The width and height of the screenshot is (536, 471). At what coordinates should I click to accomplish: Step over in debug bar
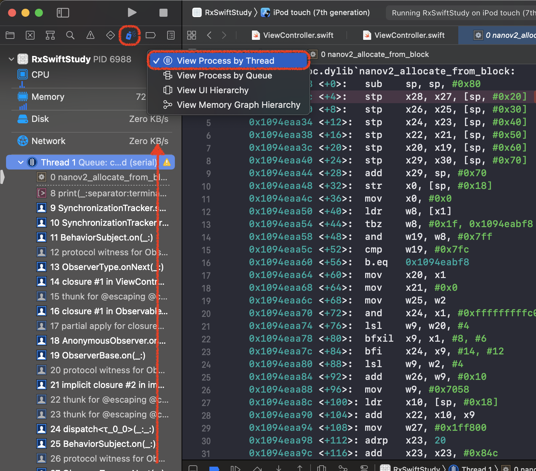pos(257,468)
